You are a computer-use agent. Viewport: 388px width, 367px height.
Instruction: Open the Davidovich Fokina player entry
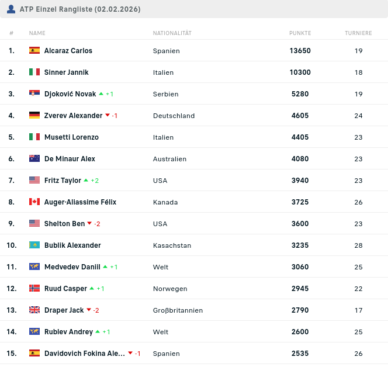click(x=84, y=354)
